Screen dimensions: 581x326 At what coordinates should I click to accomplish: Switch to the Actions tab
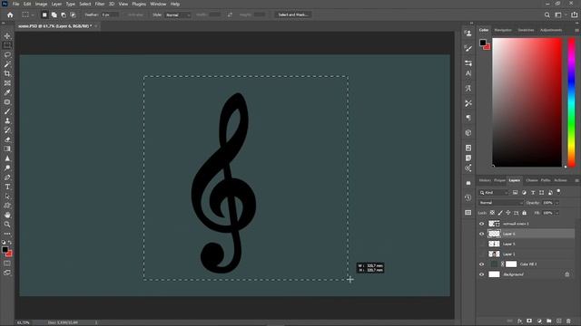pos(560,180)
